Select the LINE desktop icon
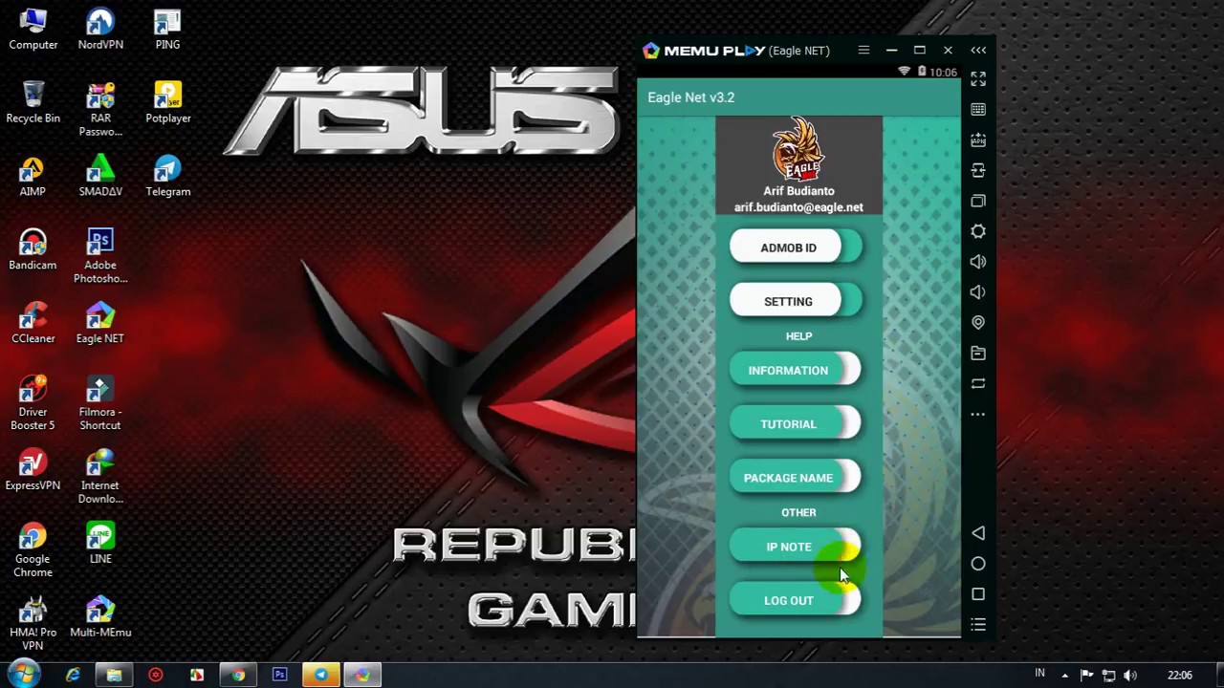This screenshot has width=1224, height=688. [100, 543]
